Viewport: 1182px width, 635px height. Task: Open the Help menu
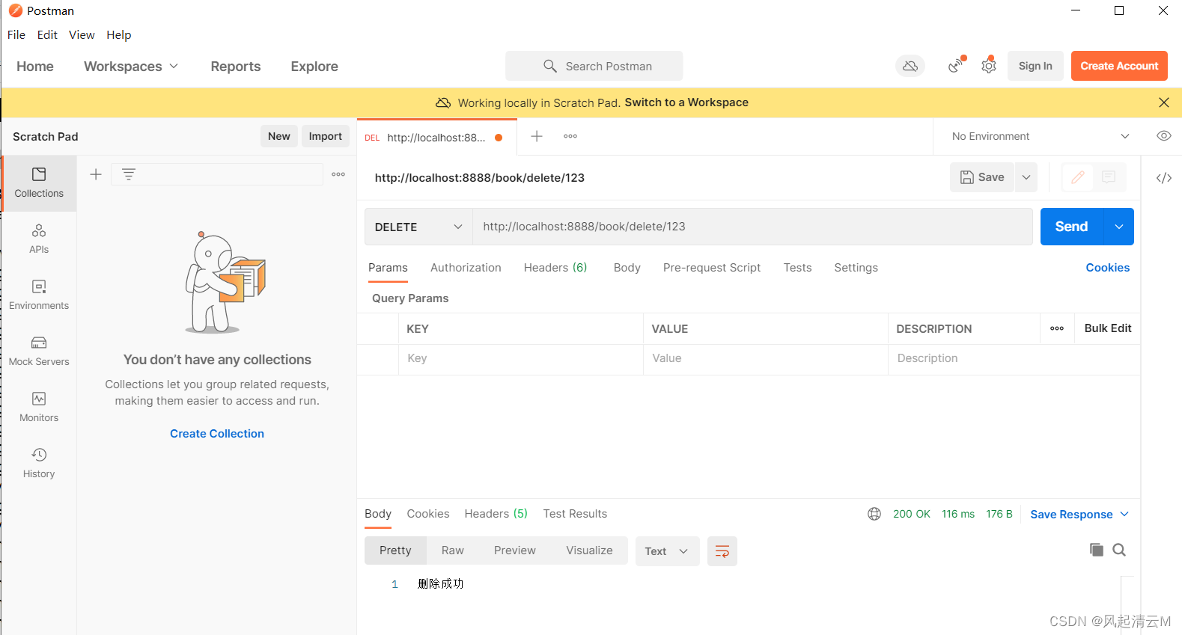tap(118, 34)
